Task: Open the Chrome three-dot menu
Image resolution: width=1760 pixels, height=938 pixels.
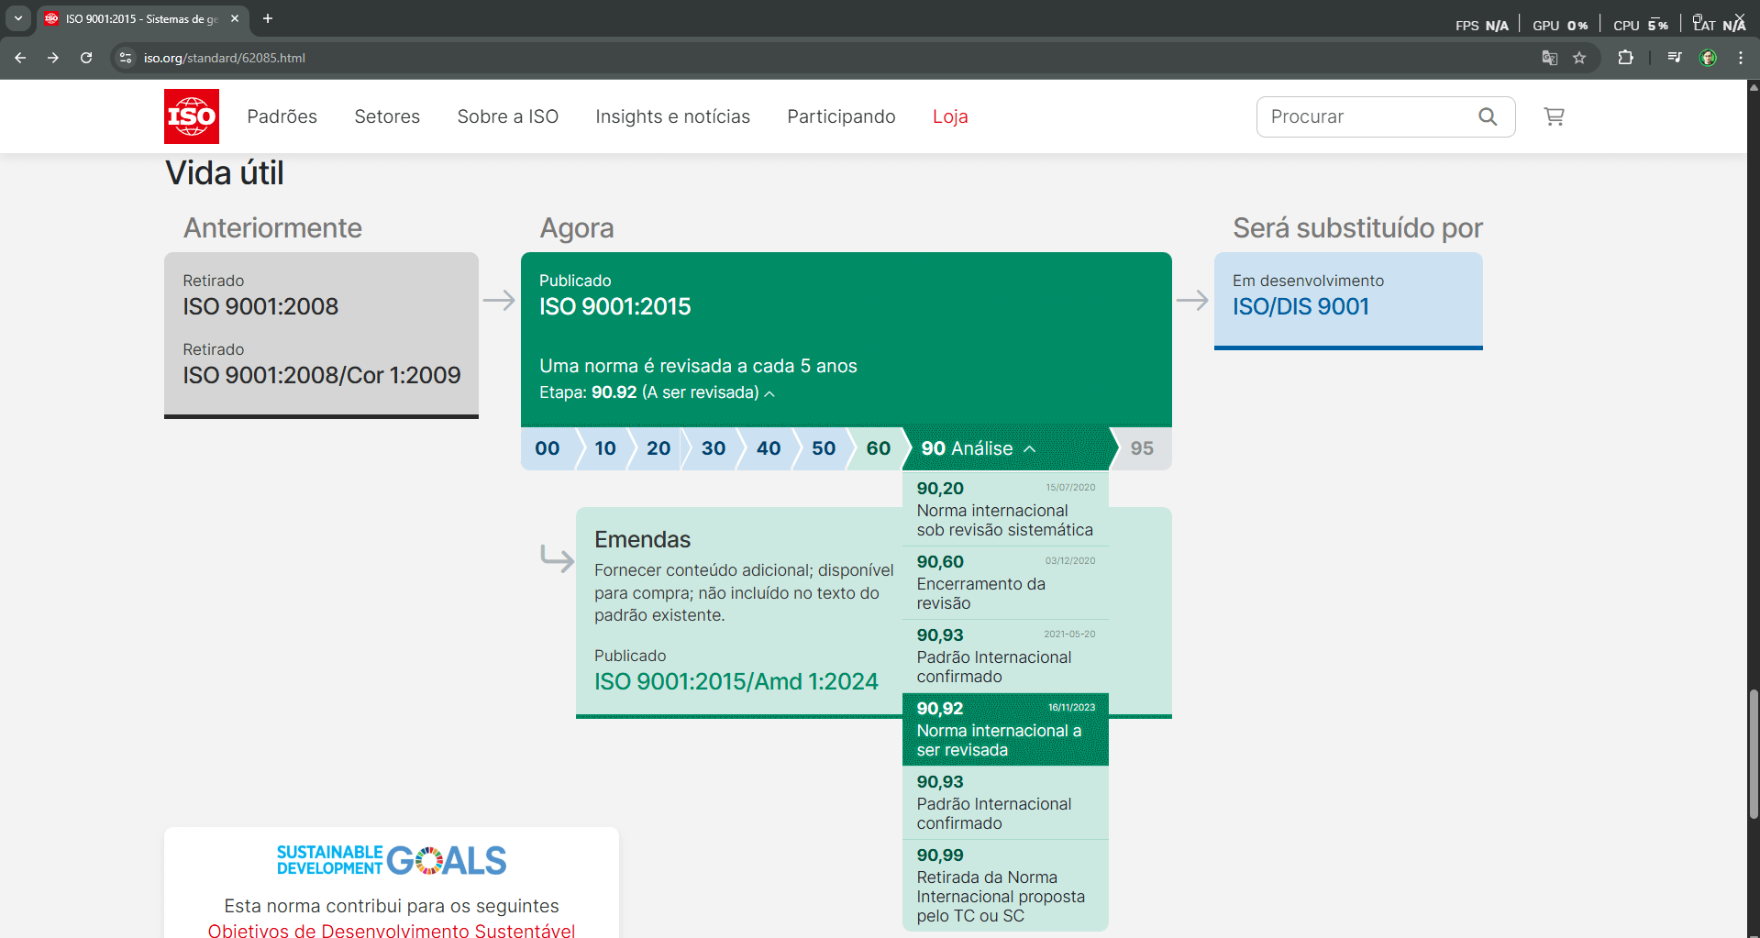Action: pos(1741,58)
